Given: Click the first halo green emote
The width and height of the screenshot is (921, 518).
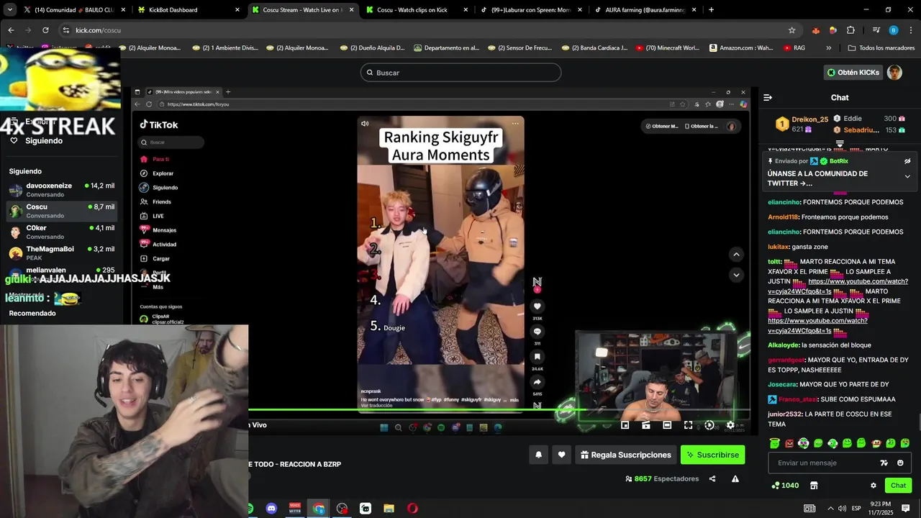Looking at the screenshot, I should click(x=774, y=443).
